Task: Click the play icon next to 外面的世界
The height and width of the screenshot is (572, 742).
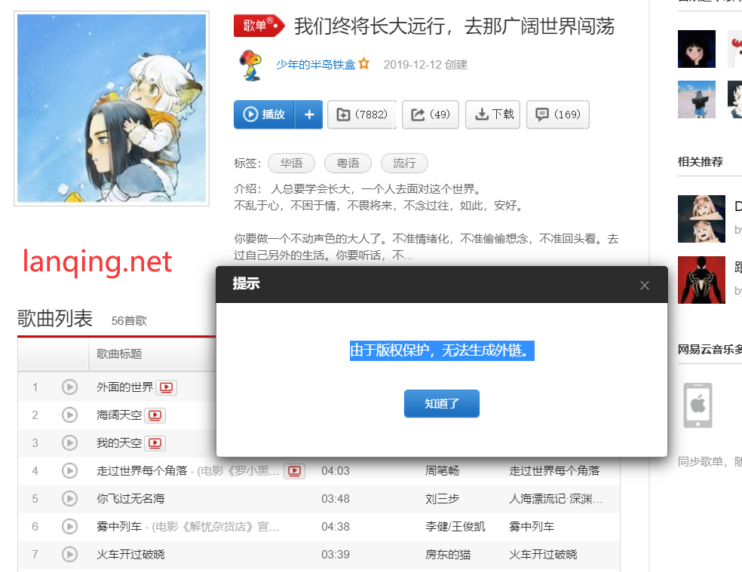Action: point(69,387)
